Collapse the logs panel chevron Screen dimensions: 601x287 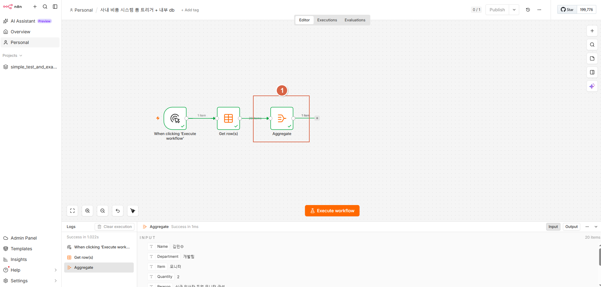(596, 227)
